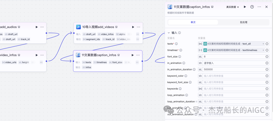Show info tooltip for font_size

(x=180, y=57)
